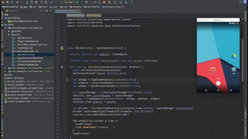Collapse the com.example.helloworld package
The width and height of the screenshot is (248, 139).
click(5, 28)
